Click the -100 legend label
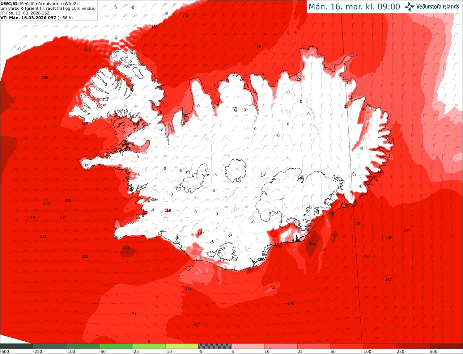The width and height of the screenshot is (463, 354). [x=71, y=351]
